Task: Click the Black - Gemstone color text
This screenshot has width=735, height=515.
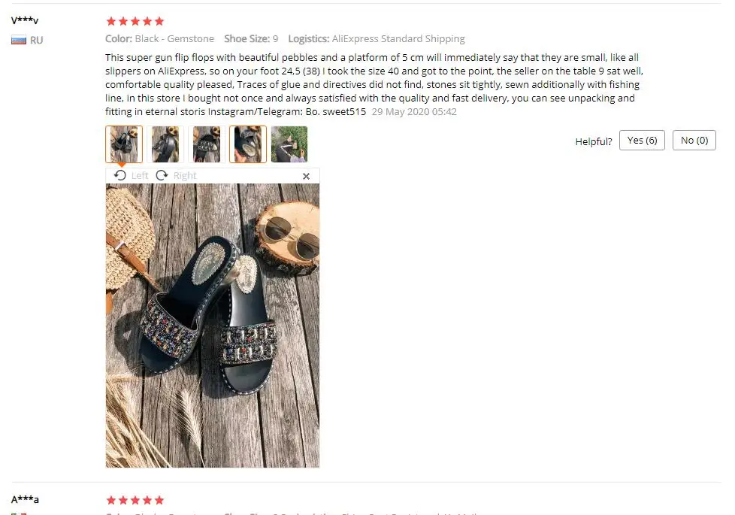Action: [174, 38]
